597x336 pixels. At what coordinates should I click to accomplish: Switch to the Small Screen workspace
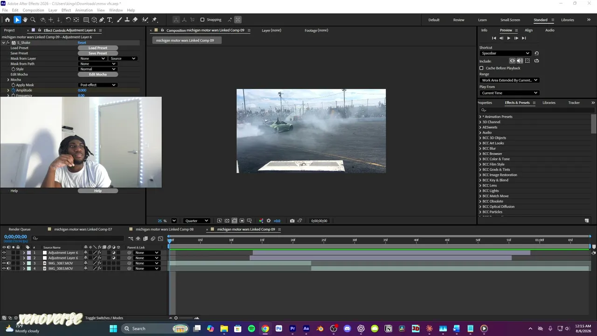[510, 20]
